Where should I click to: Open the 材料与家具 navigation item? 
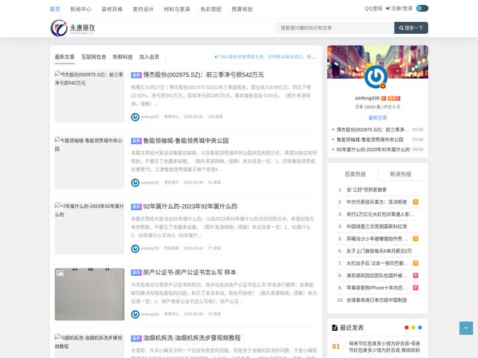coord(177,9)
